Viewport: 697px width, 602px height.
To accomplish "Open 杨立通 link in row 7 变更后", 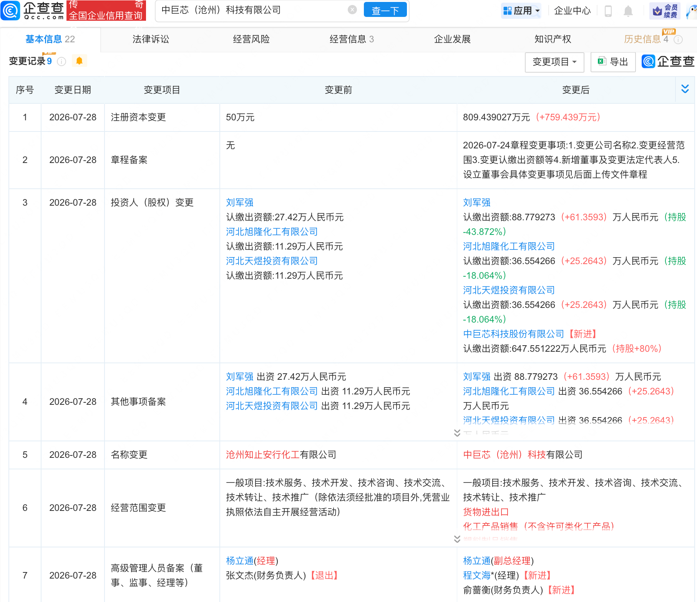I will [x=476, y=561].
